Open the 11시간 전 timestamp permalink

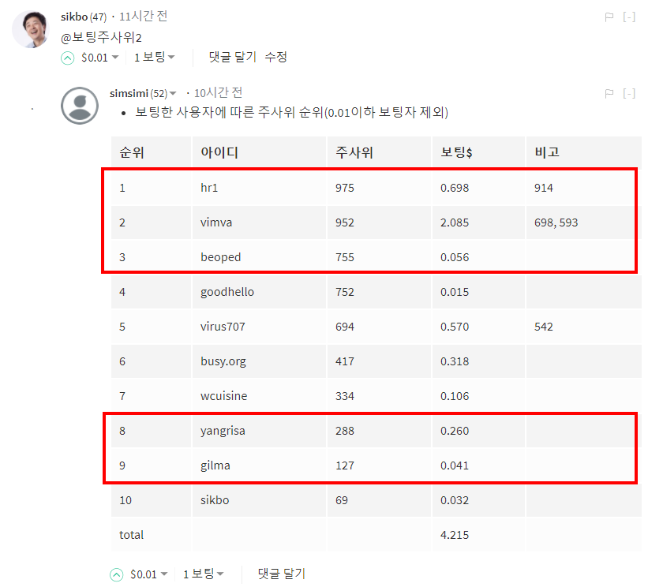(x=143, y=17)
